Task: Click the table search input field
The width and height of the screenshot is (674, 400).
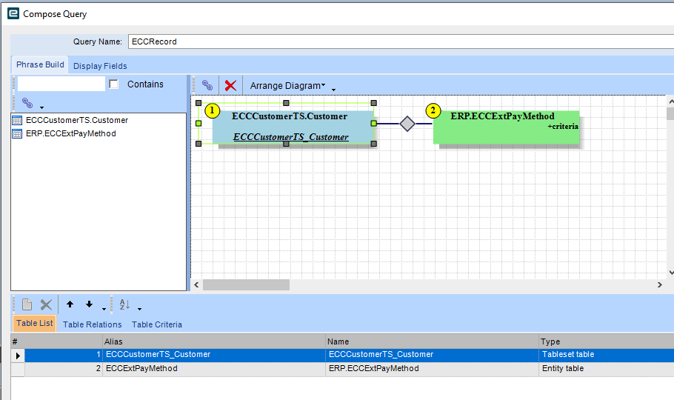Action: [61, 84]
